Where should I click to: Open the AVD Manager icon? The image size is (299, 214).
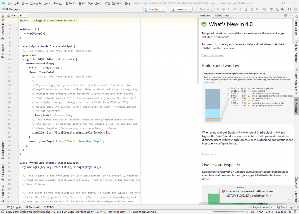click(277, 9)
